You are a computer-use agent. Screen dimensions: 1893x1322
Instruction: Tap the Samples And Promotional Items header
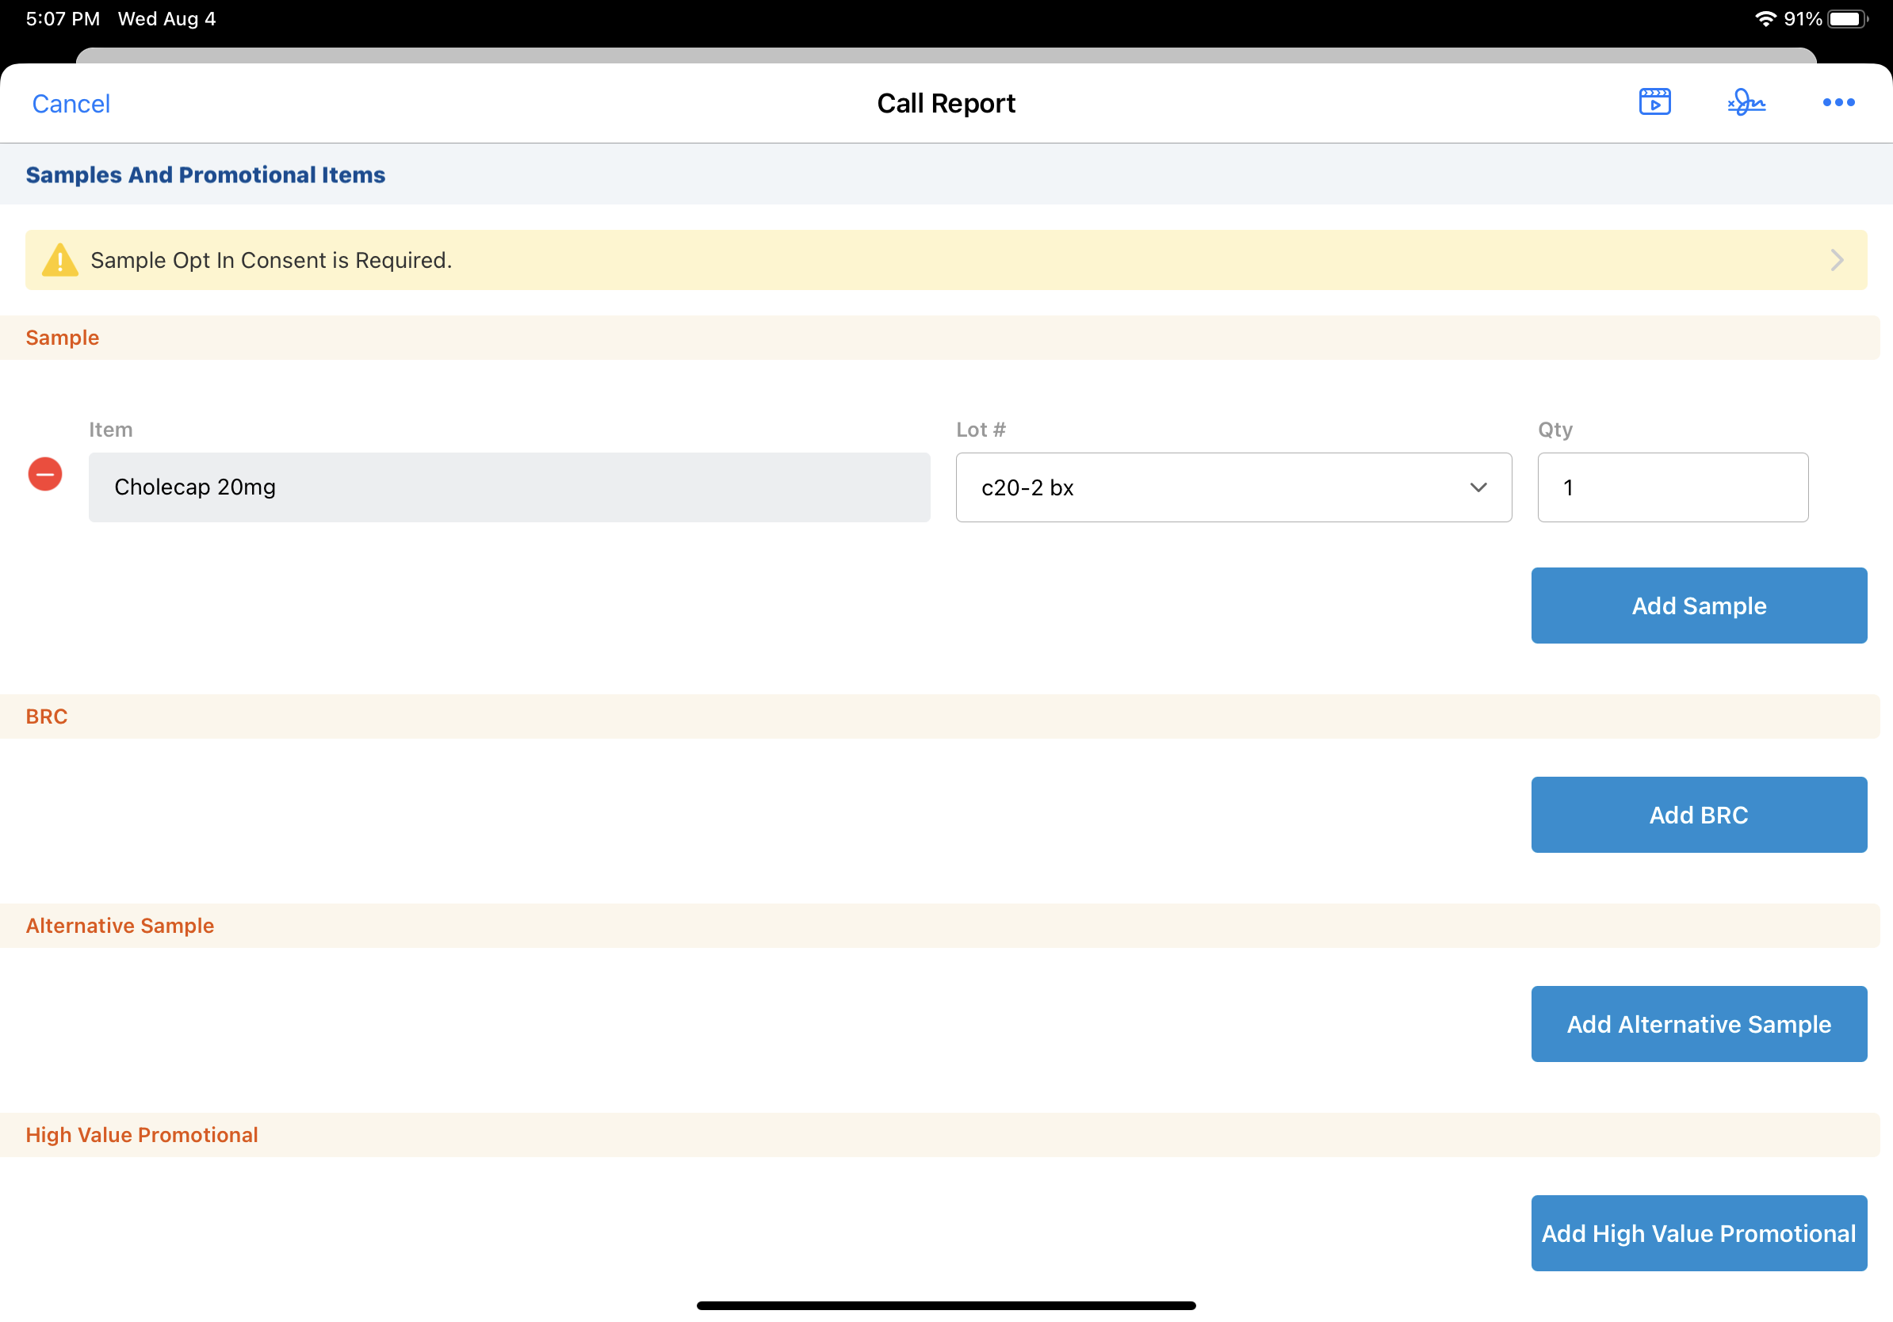pyautogui.click(x=205, y=174)
